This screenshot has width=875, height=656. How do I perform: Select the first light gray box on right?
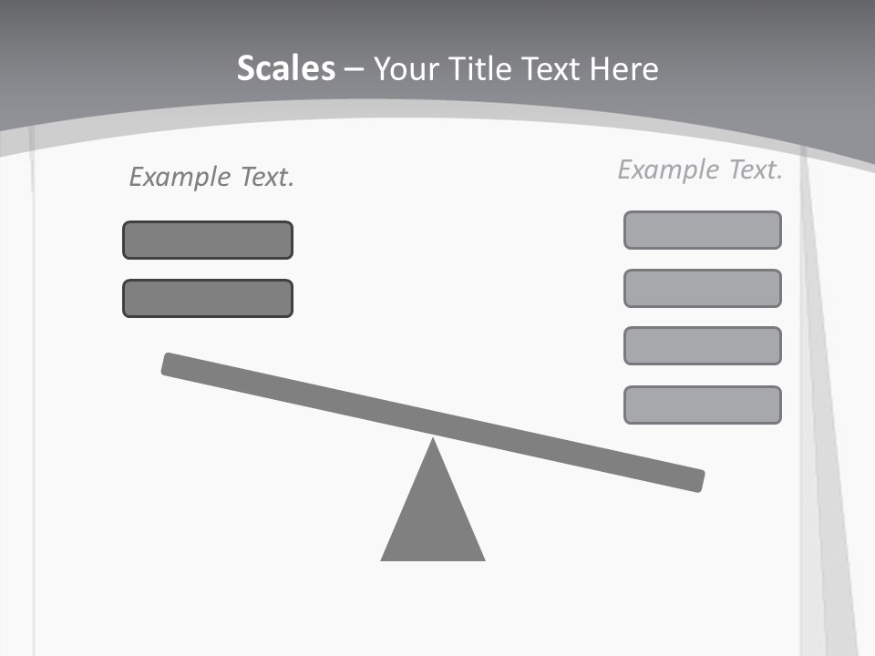coord(702,230)
